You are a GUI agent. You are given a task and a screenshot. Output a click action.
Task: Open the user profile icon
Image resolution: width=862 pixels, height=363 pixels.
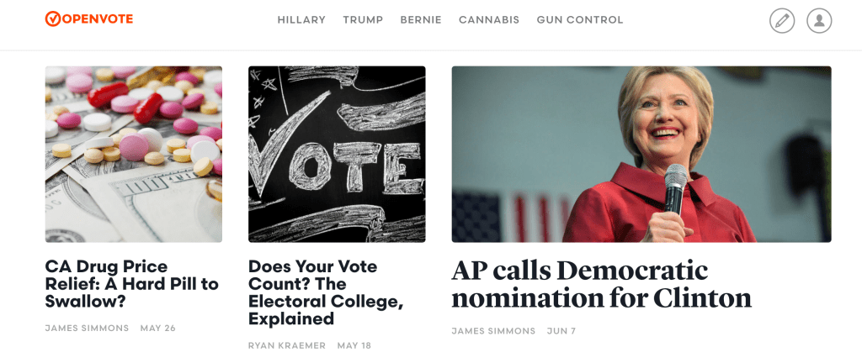pyautogui.click(x=819, y=21)
